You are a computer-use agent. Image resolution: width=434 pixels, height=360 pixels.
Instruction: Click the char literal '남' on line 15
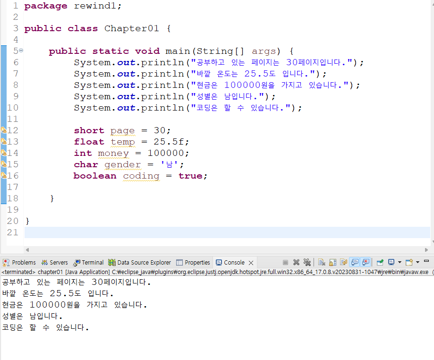click(x=169, y=165)
